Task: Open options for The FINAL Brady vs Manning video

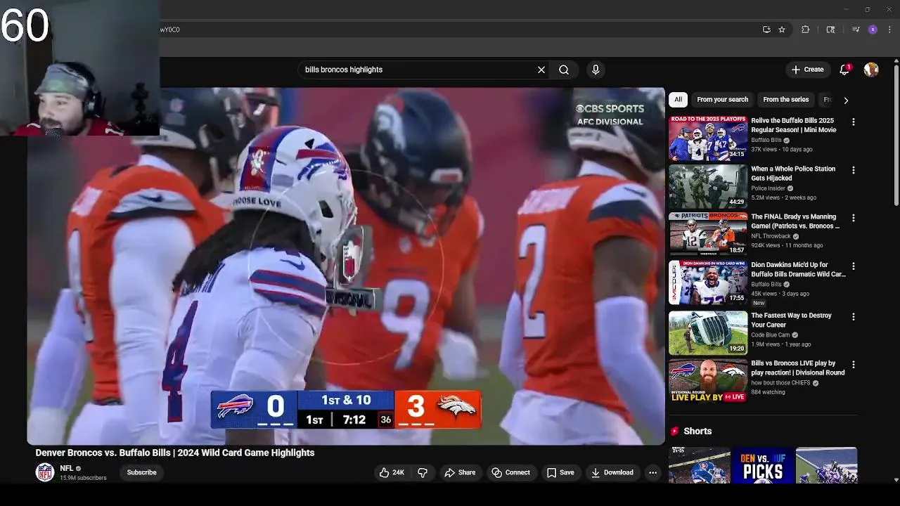Action: [854, 218]
